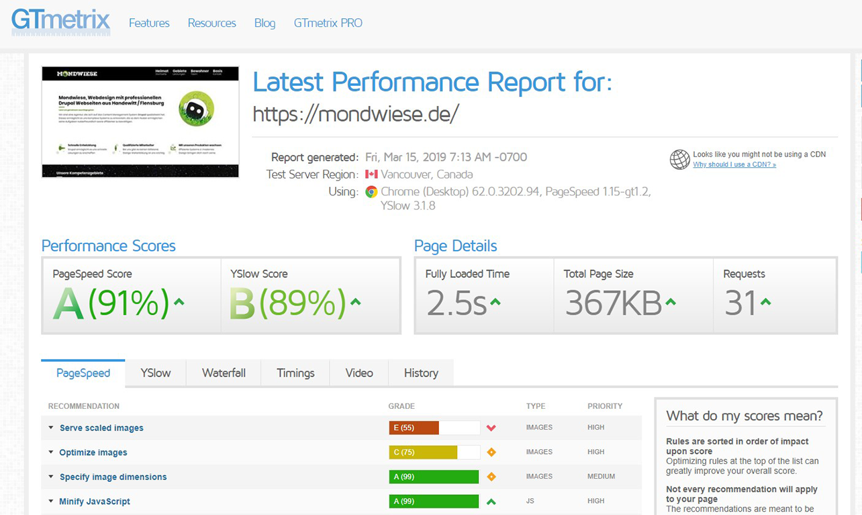Click the Chrome browser icon
The image size is (862, 515).
click(371, 191)
